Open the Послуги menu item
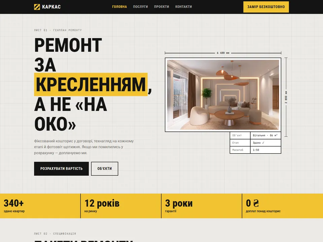This screenshot has width=323, height=242. [x=141, y=7]
